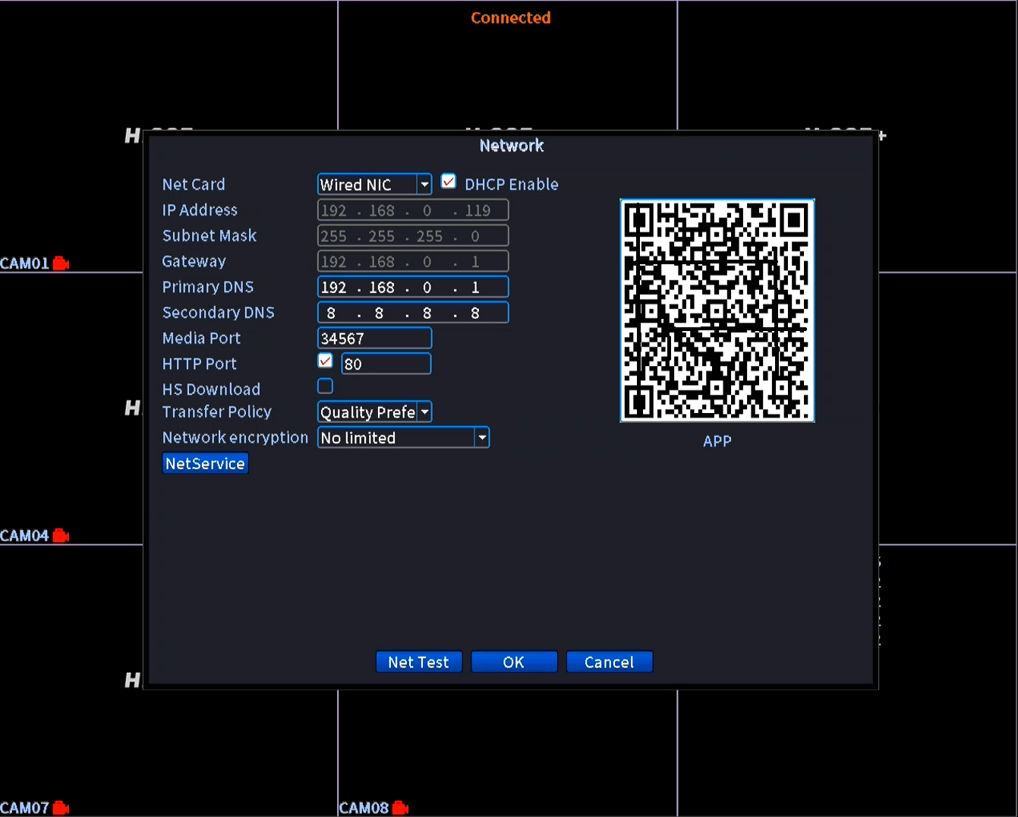Toggle the DHCP Enable checkbox
Screen dimensions: 1018x817
click(x=449, y=182)
